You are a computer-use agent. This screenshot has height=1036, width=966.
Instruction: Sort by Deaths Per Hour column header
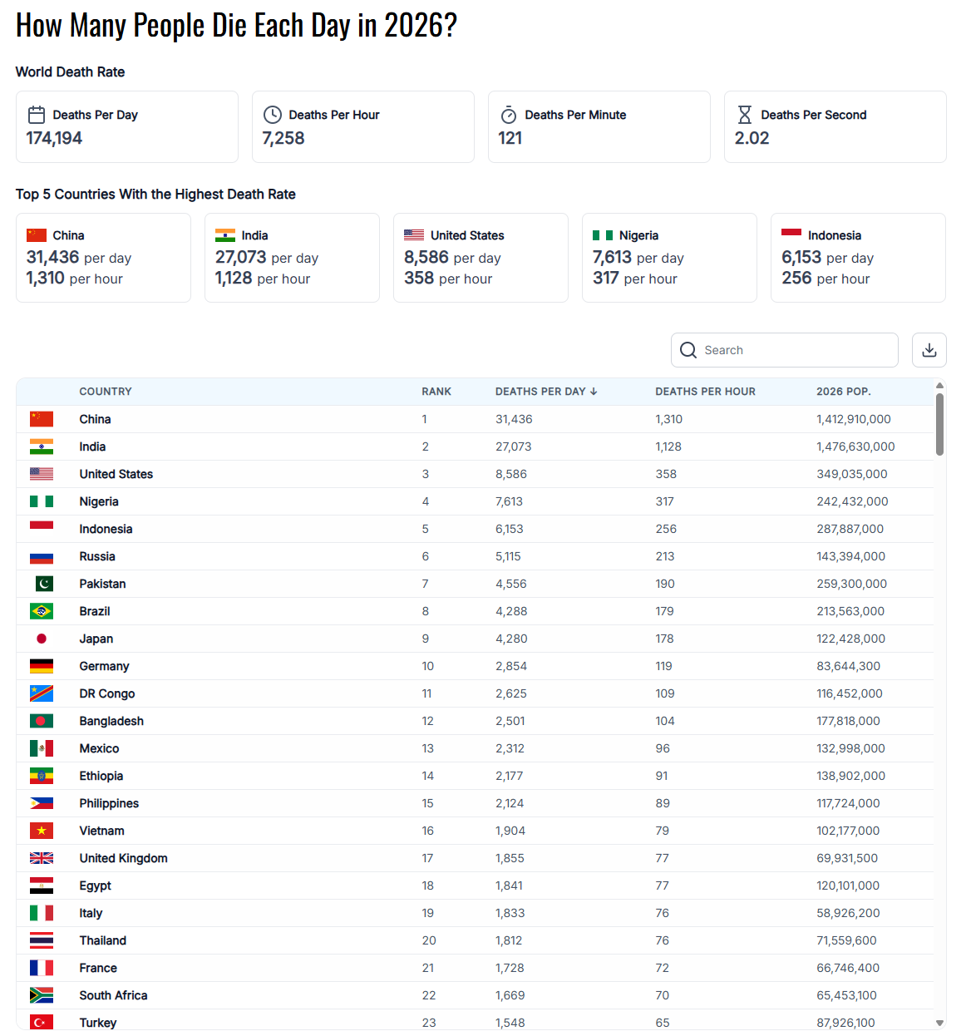click(705, 392)
